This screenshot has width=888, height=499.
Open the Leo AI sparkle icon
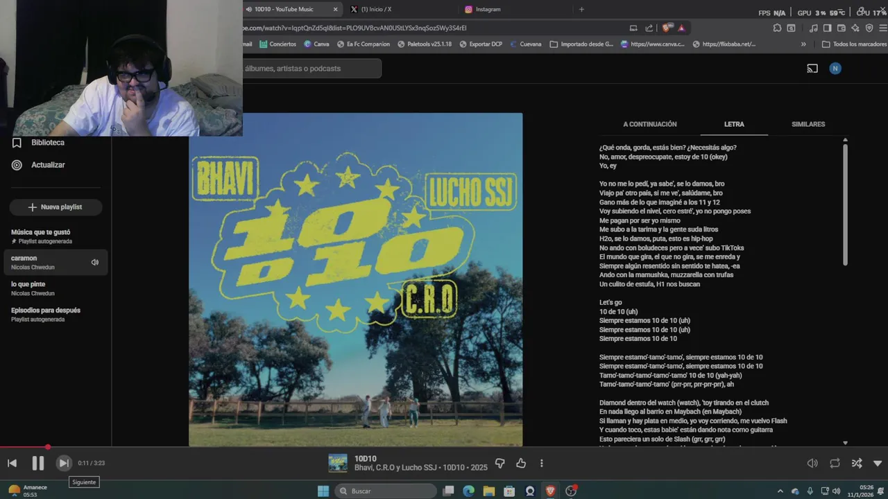pyautogui.click(x=855, y=28)
